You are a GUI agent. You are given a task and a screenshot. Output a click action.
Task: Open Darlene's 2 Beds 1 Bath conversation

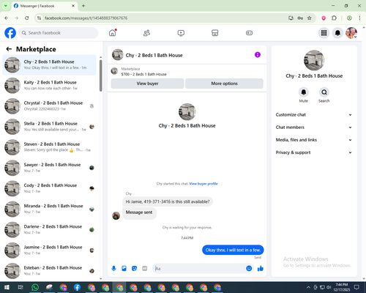(x=49, y=229)
